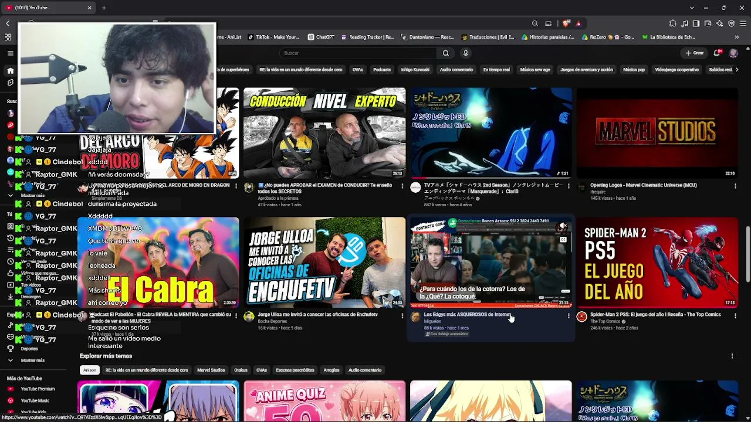The height and width of the screenshot is (422, 751).
Task: Open the TikTok bookmark
Action: [273, 38]
